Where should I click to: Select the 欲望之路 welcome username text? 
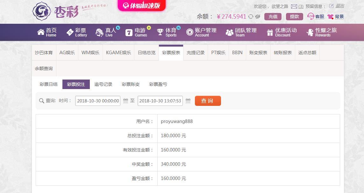280,6
